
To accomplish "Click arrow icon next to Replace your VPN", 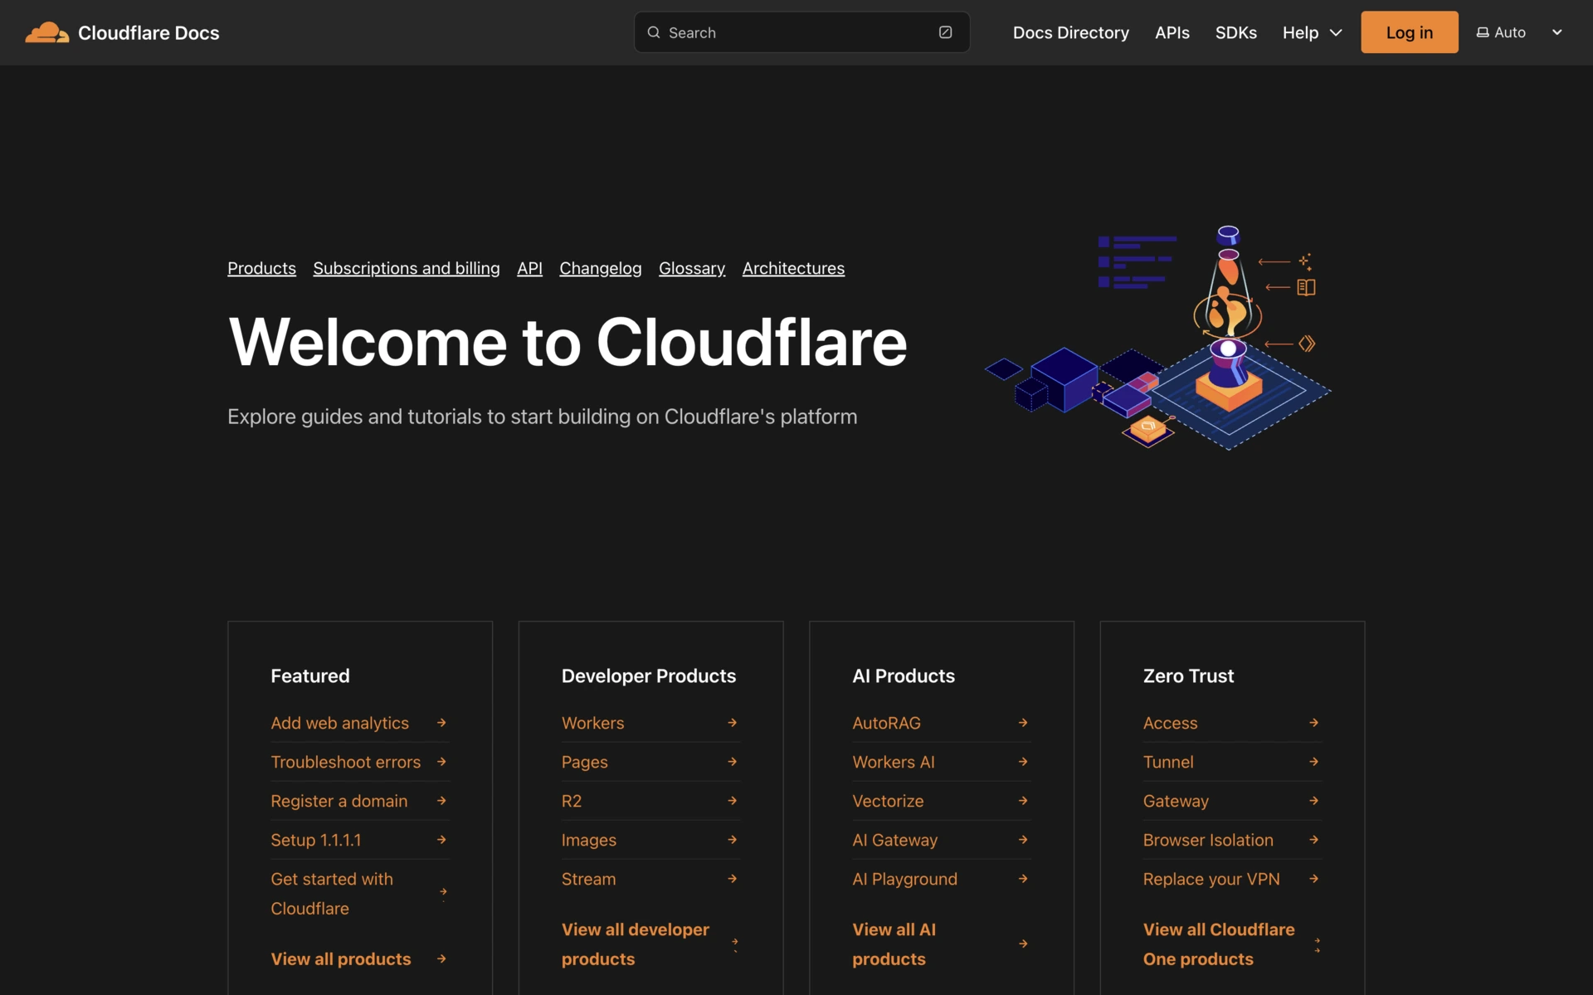I will (x=1314, y=879).
